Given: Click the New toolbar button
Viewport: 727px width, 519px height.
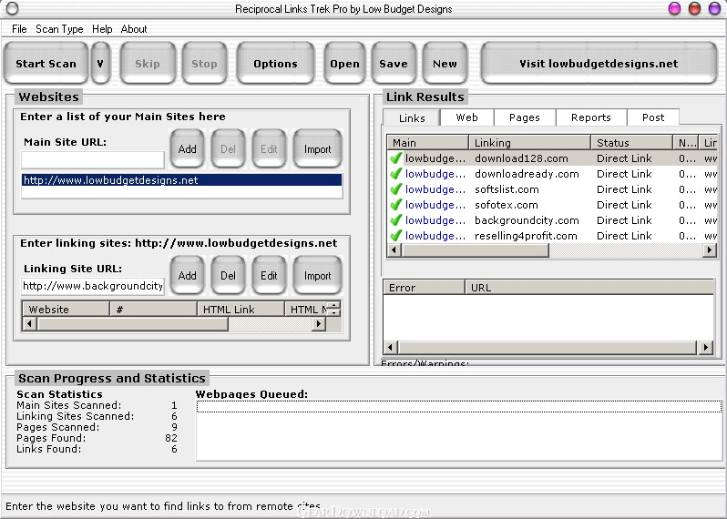Looking at the screenshot, I should pos(445,64).
